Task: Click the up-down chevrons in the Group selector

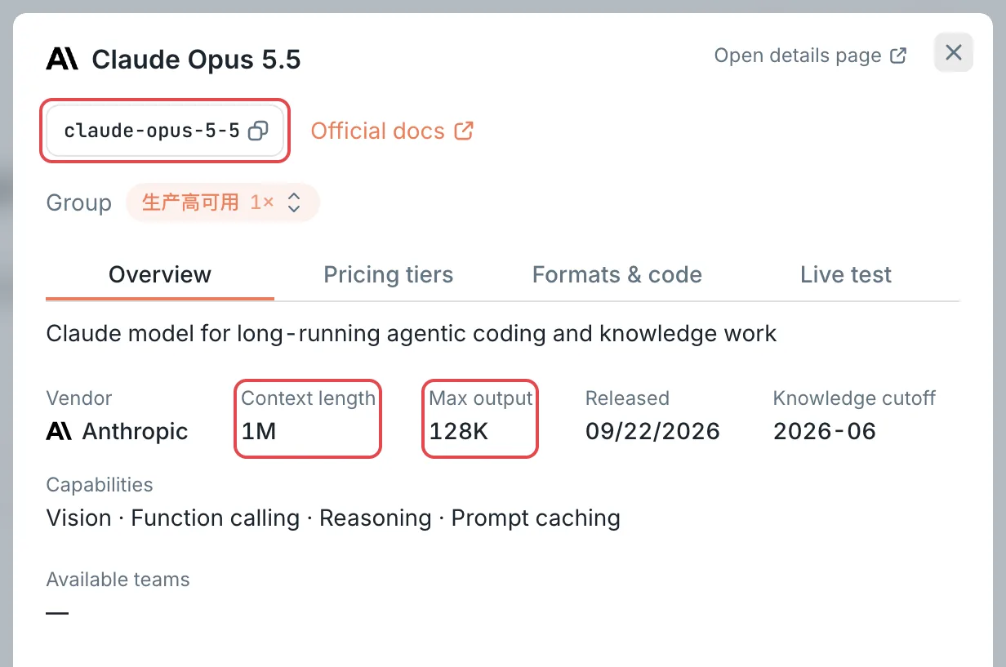Action: (x=294, y=202)
